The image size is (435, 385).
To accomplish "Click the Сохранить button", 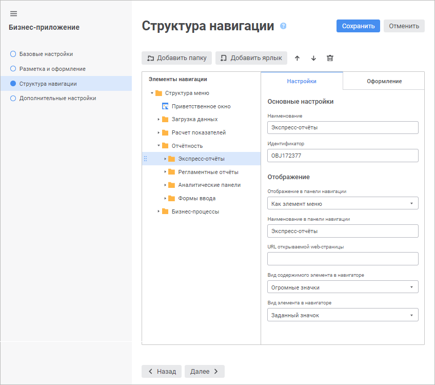I will [358, 26].
